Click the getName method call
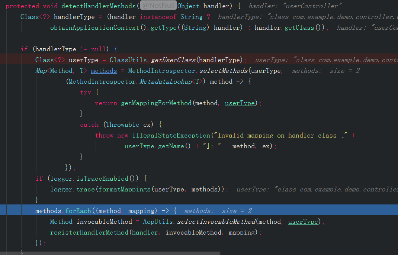Screen dimensions: 398x255 click(171, 146)
